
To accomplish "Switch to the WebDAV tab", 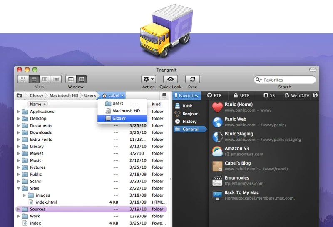I will [x=297, y=96].
